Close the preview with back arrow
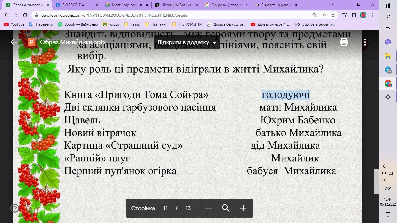This screenshot has height=223, width=397. coord(14,42)
